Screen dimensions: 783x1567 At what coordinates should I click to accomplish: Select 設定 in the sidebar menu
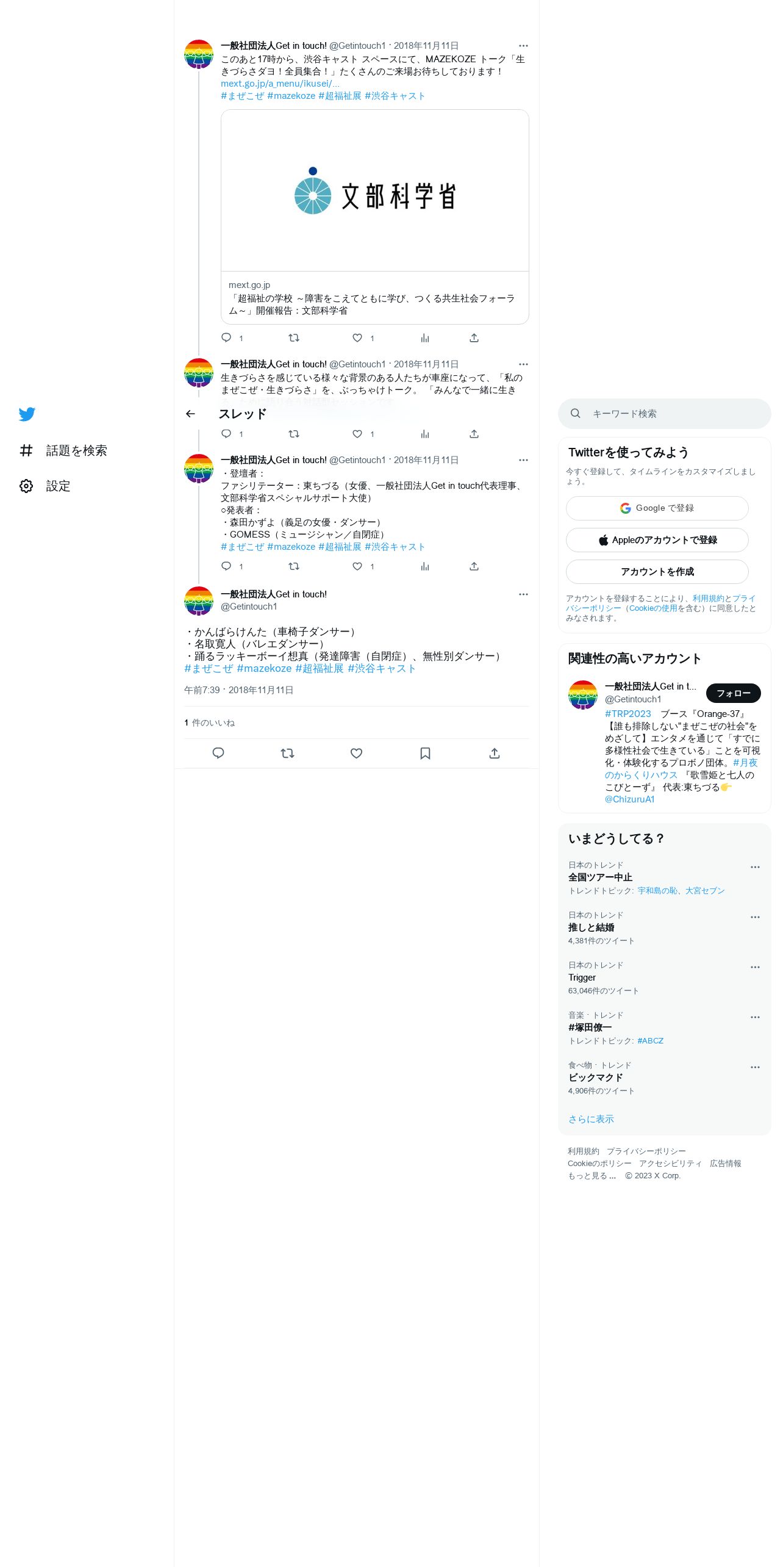58,486
